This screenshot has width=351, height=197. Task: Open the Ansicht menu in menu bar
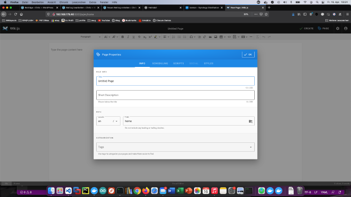coord(51,2)
